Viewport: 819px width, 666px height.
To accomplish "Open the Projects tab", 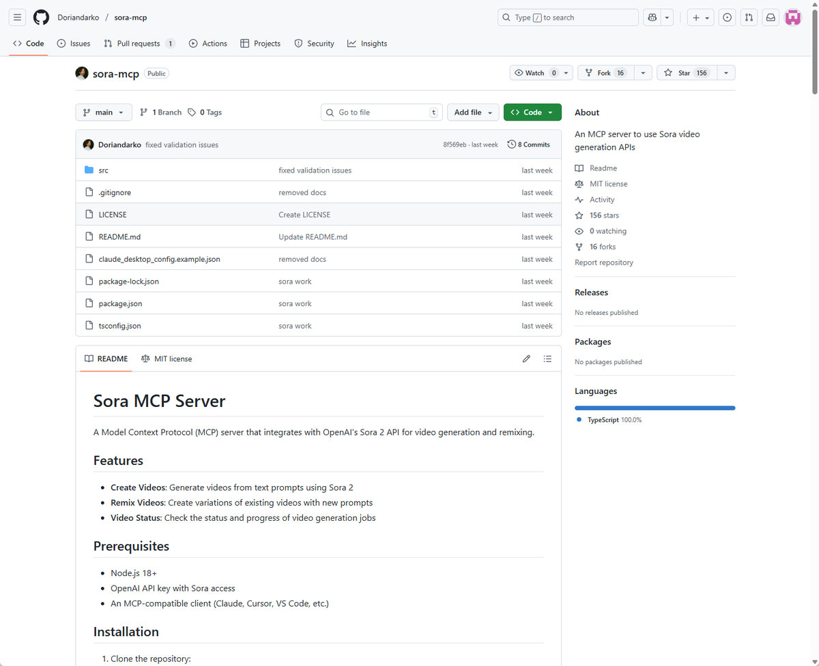I will pyautogui.click(x=261, y=44).
